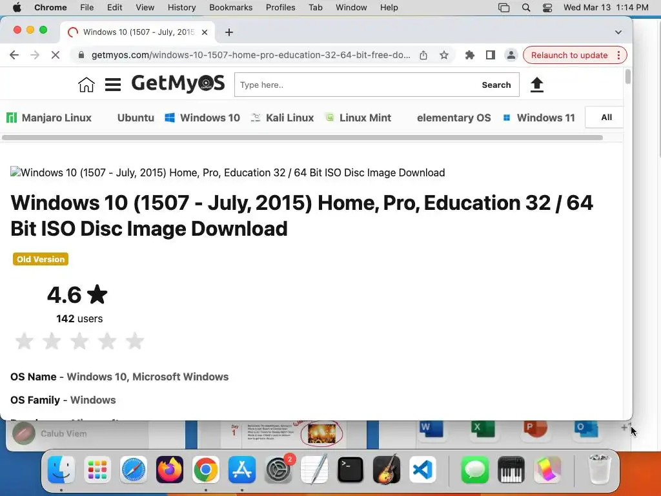This screenshot has width=661, height=496.
Task: Open Terminal from the Dock
Action: point(351,470)
